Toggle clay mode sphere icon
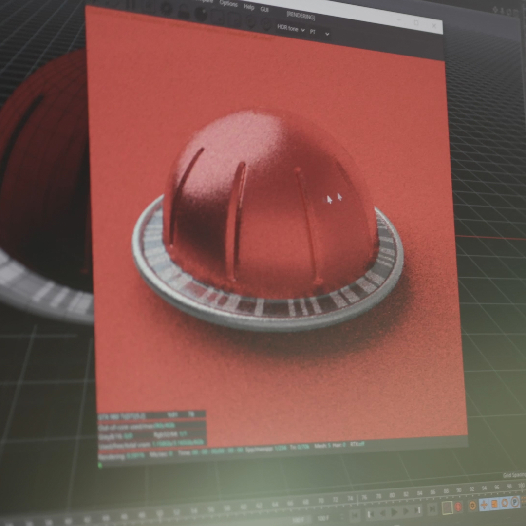This screenshot has height=526, width=526. tap(200, 14)
